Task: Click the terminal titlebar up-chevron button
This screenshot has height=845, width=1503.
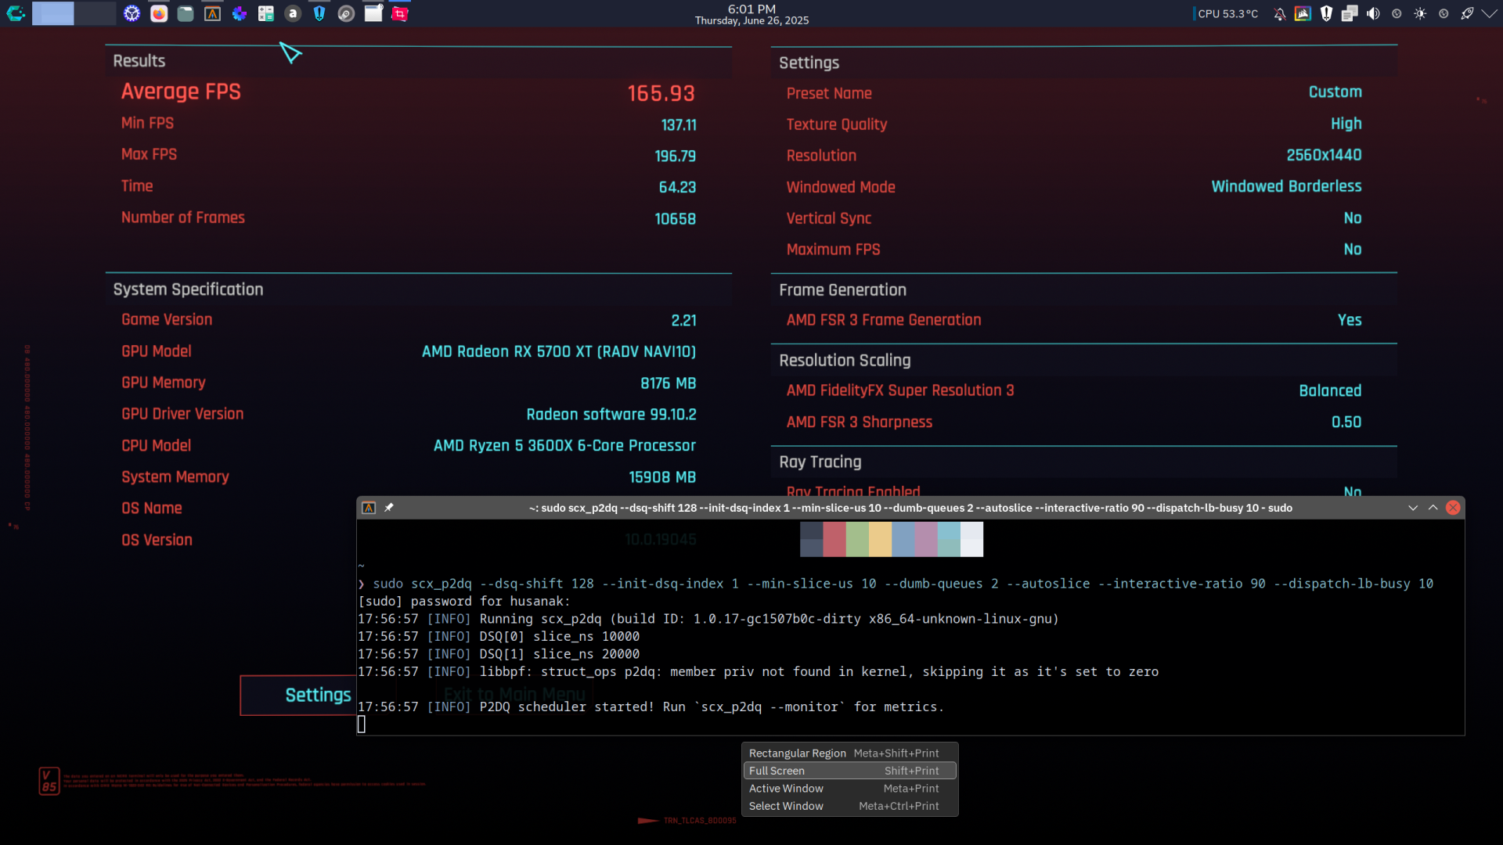Action: tap(1433, 508)
